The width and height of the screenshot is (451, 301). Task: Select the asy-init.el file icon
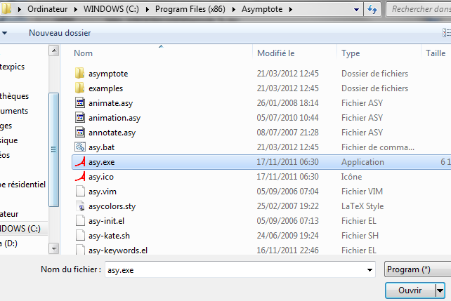[x=80, y=220]
